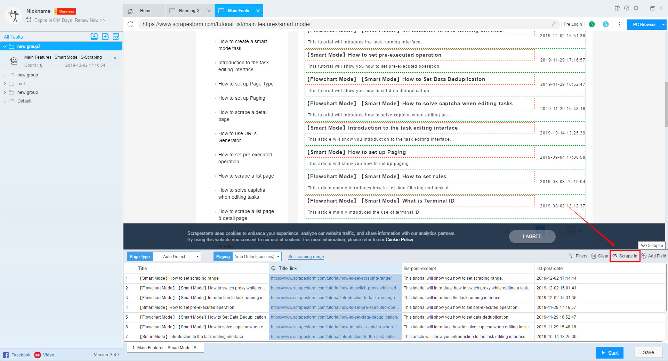Image resolution: width=668 pixels, height=361 pixels.
Task: Click the Pre Login option
Action: point(573,24)
